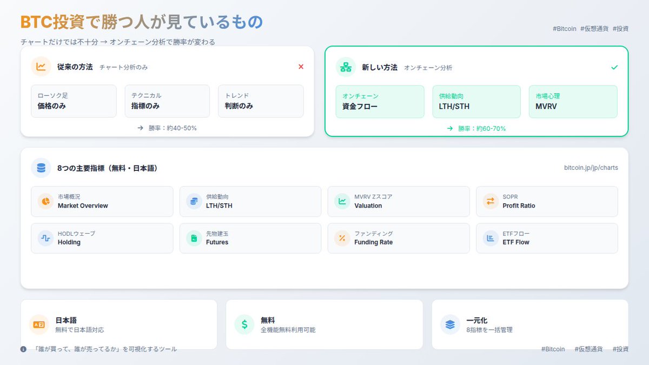Open the Market Overview indicator card
This screenshot has height=365, width=649.
tap(102, 201)
